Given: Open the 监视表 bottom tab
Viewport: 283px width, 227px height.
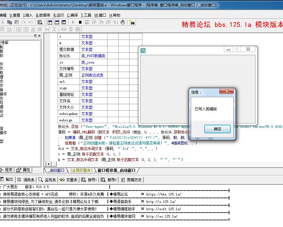Looking at the screenshot, I should [47, 180].
